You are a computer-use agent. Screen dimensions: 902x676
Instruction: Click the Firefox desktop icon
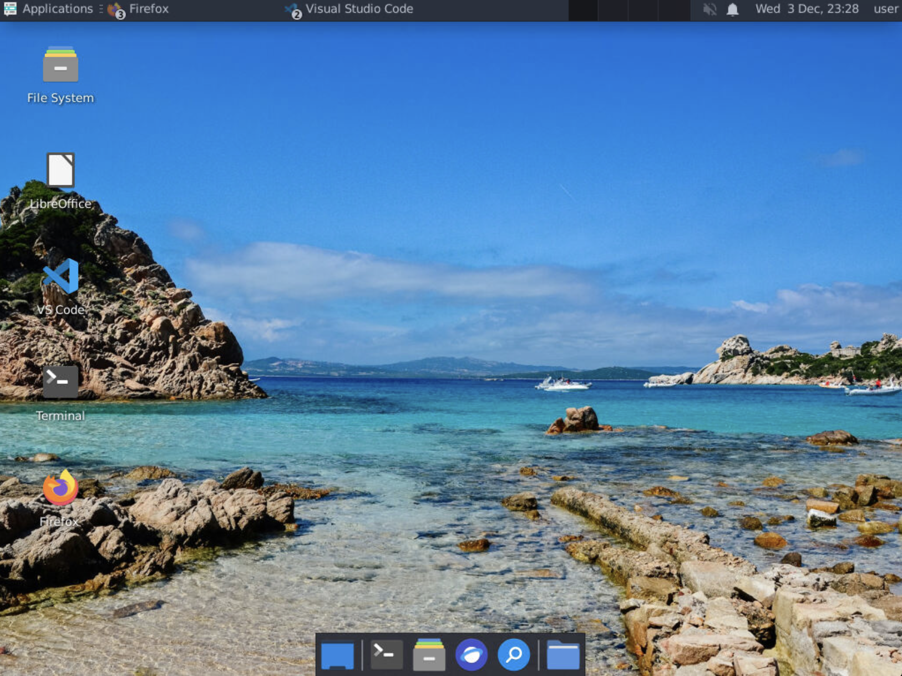tap(60, 488)
